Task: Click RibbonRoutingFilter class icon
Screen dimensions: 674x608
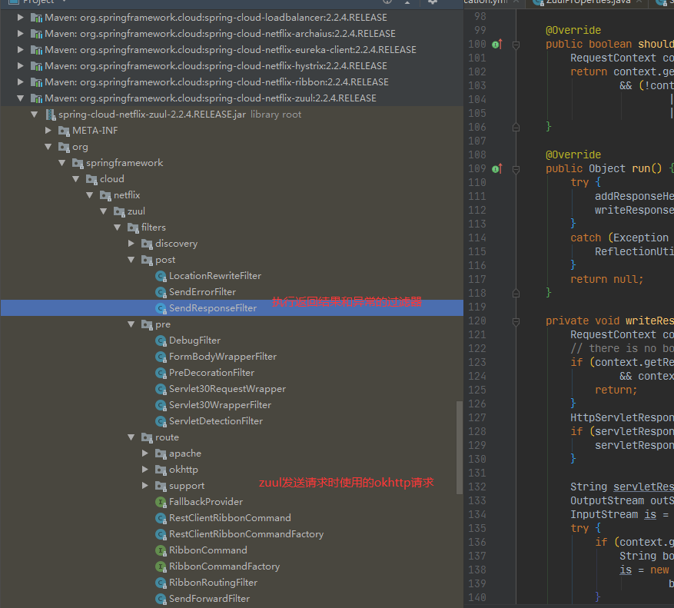Action: click(x=161, y=583)
